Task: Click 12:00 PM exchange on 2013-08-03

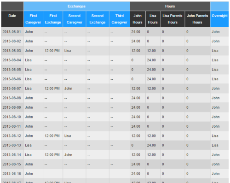Action: (52, 51)
